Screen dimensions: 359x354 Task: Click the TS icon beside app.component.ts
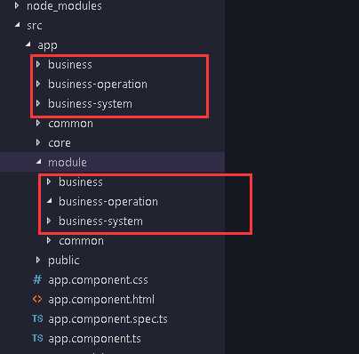[x=37, y=338]
